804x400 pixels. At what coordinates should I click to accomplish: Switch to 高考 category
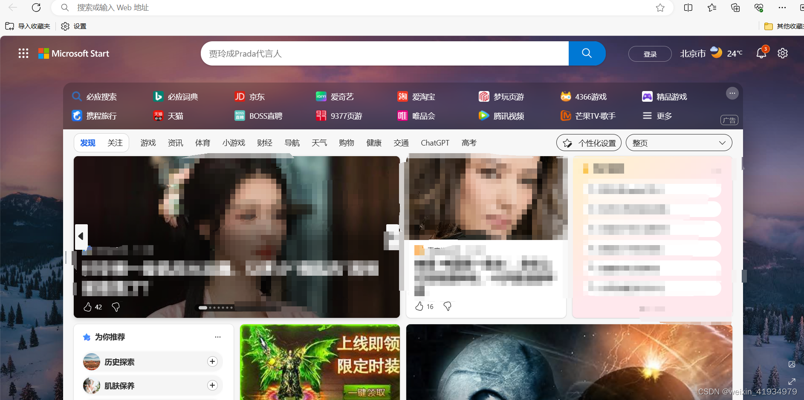(469, 143)
